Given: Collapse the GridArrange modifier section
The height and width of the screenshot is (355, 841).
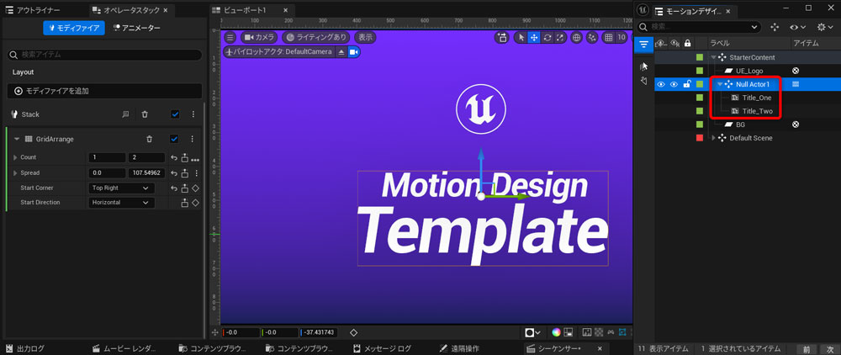Looking at the screenshot, I should click(x=17, y=139).
